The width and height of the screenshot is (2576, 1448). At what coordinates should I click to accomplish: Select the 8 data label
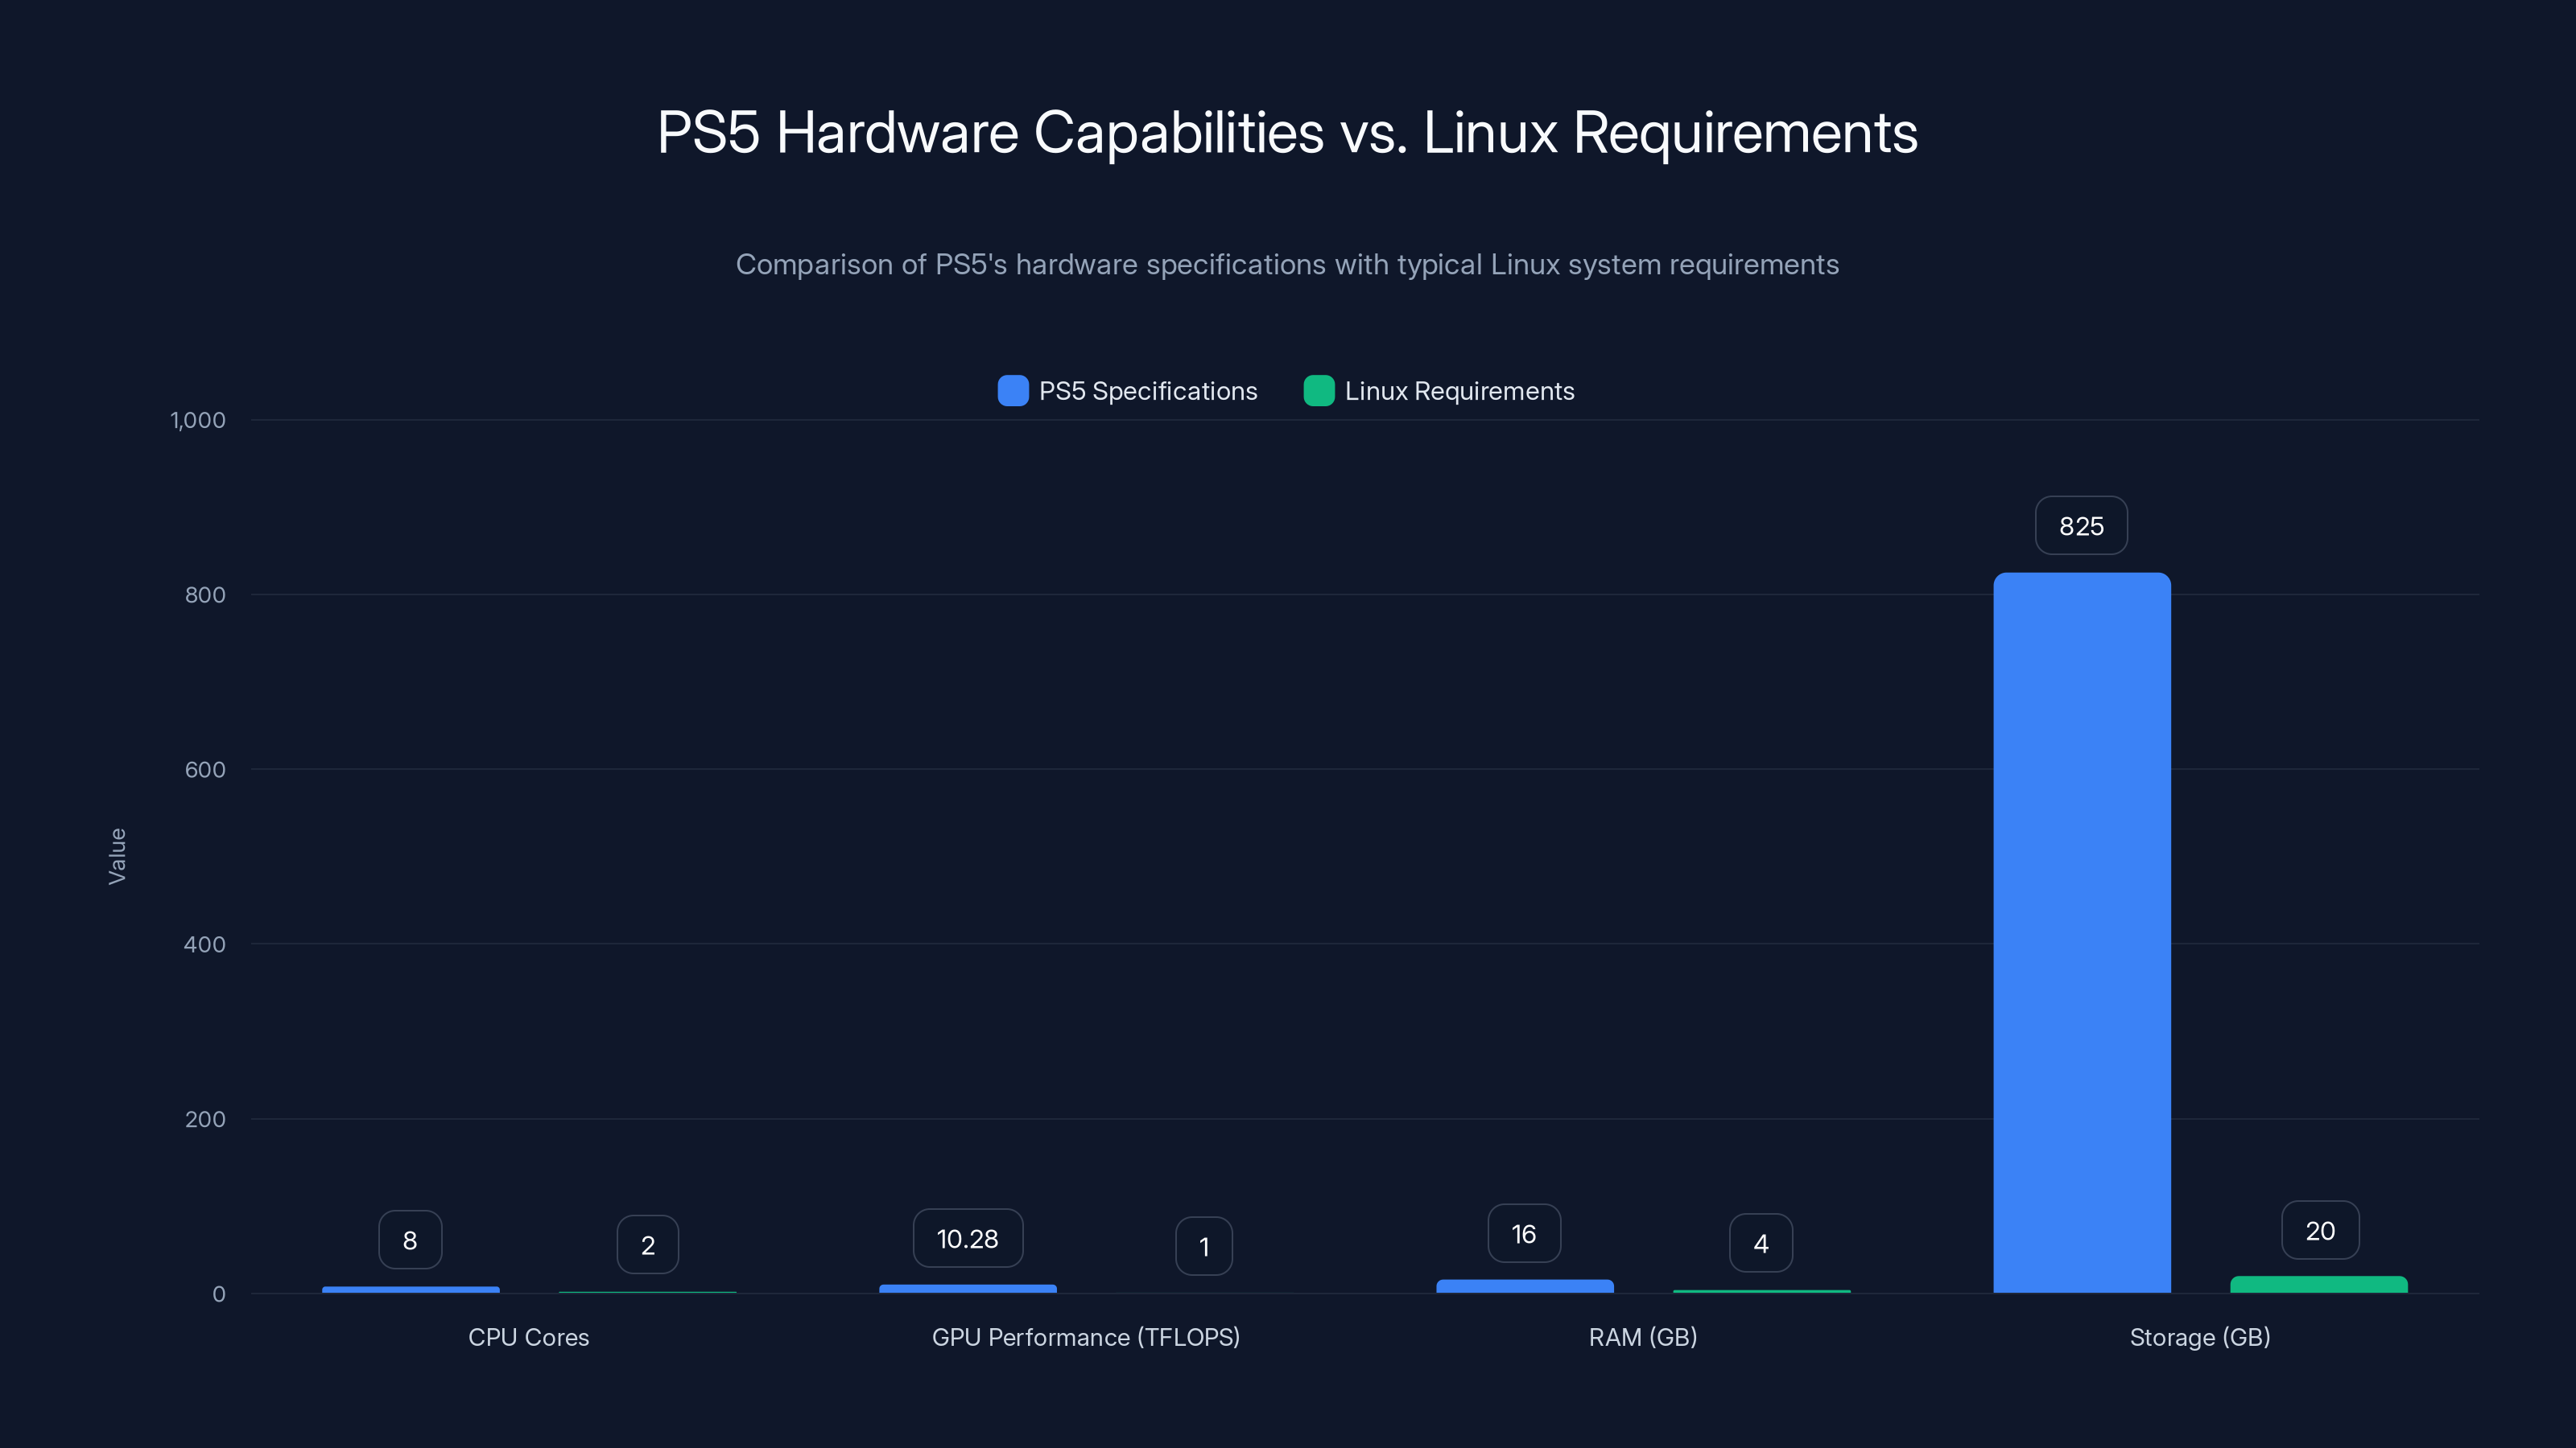click(x=410, y=1240)
